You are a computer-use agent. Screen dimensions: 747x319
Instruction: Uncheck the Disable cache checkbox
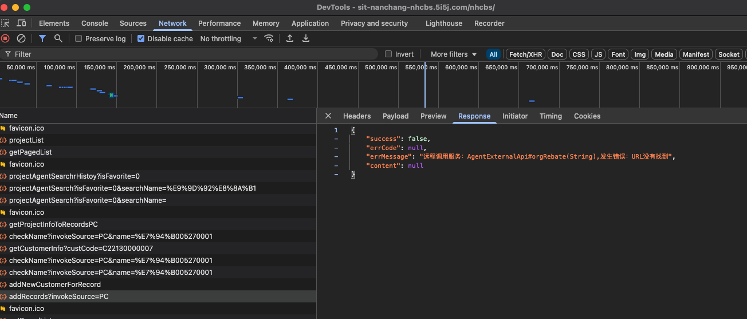pos(141,39)
